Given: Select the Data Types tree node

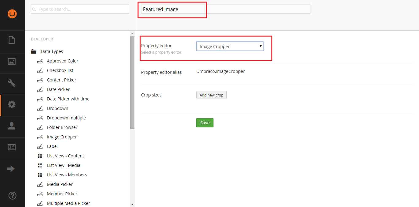Looking at the screenshot, I should click(52, 51).
